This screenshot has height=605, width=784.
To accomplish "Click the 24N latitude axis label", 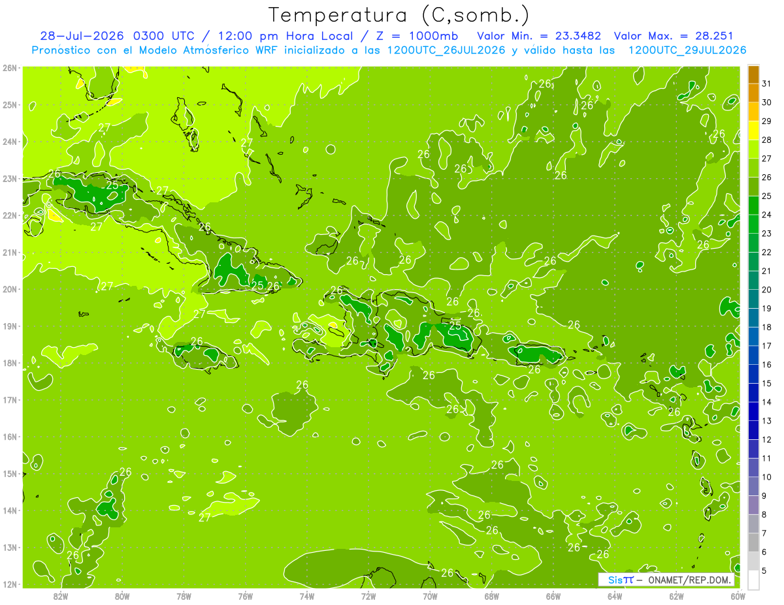I will 10,142.
